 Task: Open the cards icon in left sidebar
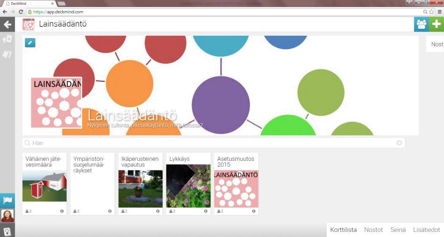coord(7,39)
